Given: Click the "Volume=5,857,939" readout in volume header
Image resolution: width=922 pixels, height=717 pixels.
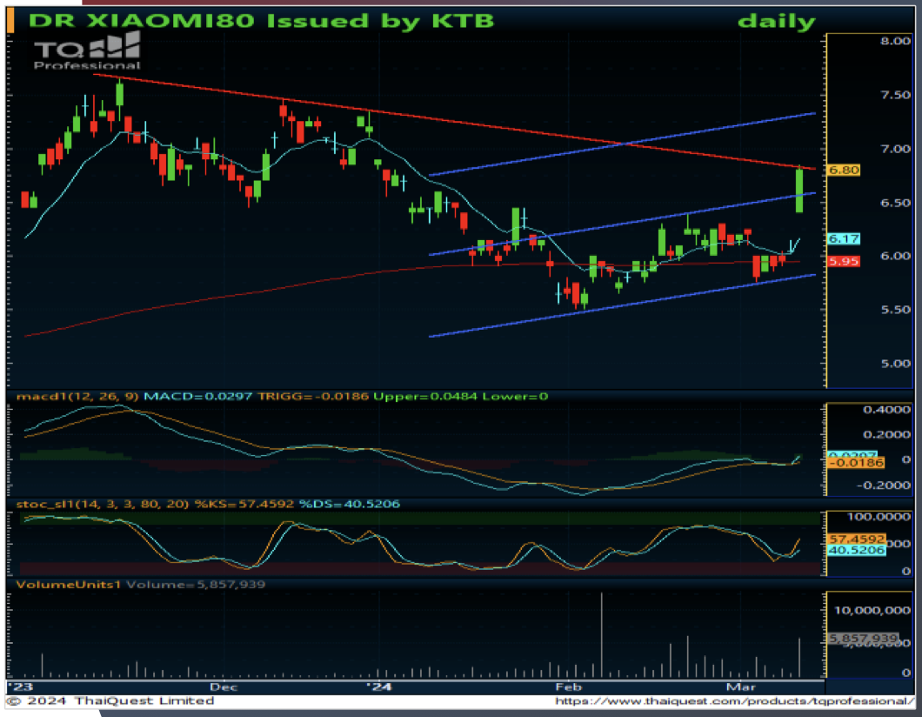Looking at the screenshot, I should tap(196, 585).
